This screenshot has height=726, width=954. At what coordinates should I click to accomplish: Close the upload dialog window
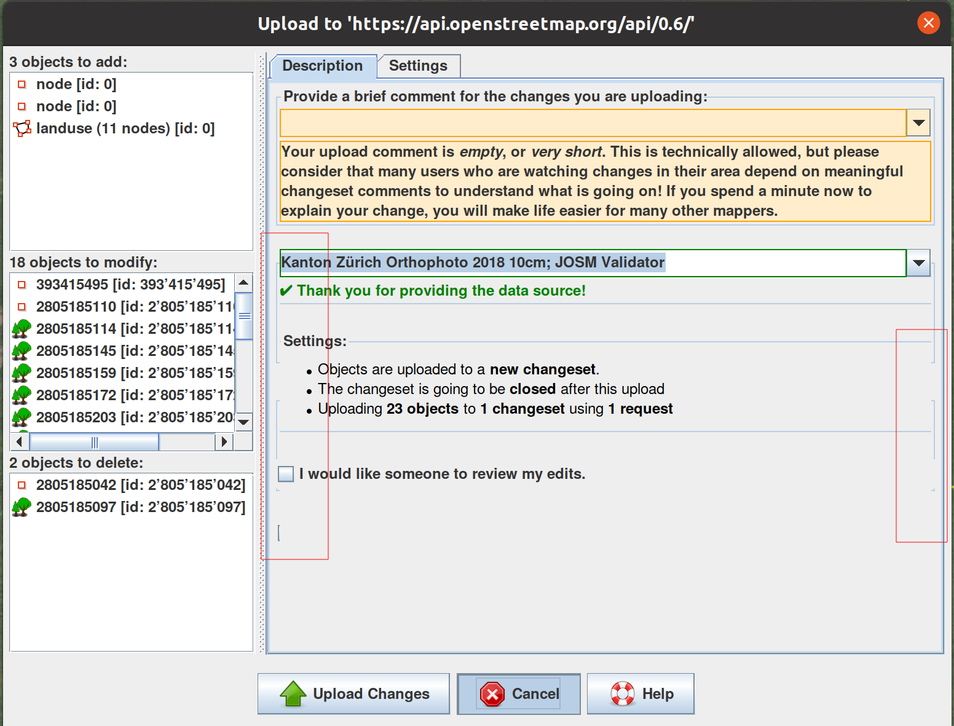tap(928, 23)
